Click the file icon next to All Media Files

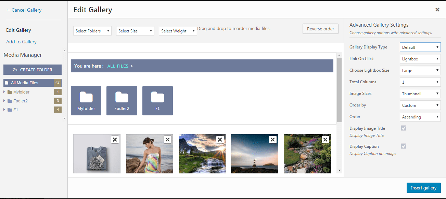pos(7,83)
